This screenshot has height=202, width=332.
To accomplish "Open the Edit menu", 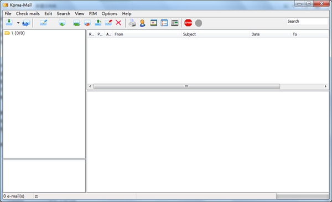I will click(48, 13).
